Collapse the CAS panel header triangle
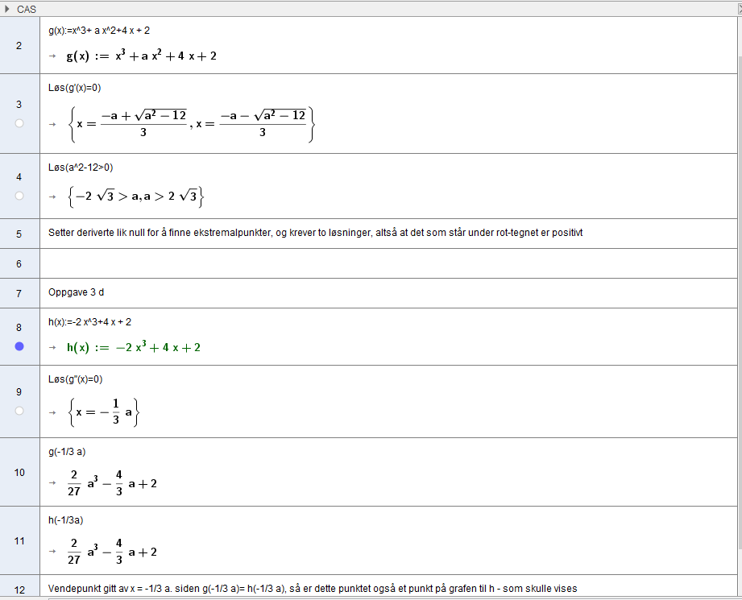The width and height of the screenshot is (742, 600). click(8, 8)
